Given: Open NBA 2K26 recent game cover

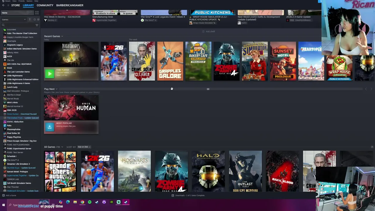Looking at the screenshot, I should pyautogui.click(x=114, y=61).
